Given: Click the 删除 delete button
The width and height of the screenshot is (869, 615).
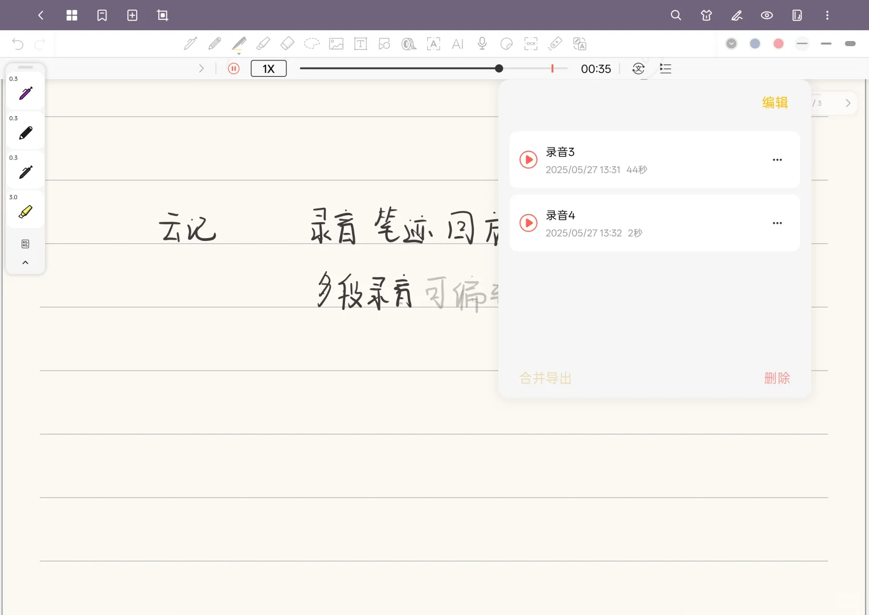Looking at the screenshot, I should coord(777,378).
